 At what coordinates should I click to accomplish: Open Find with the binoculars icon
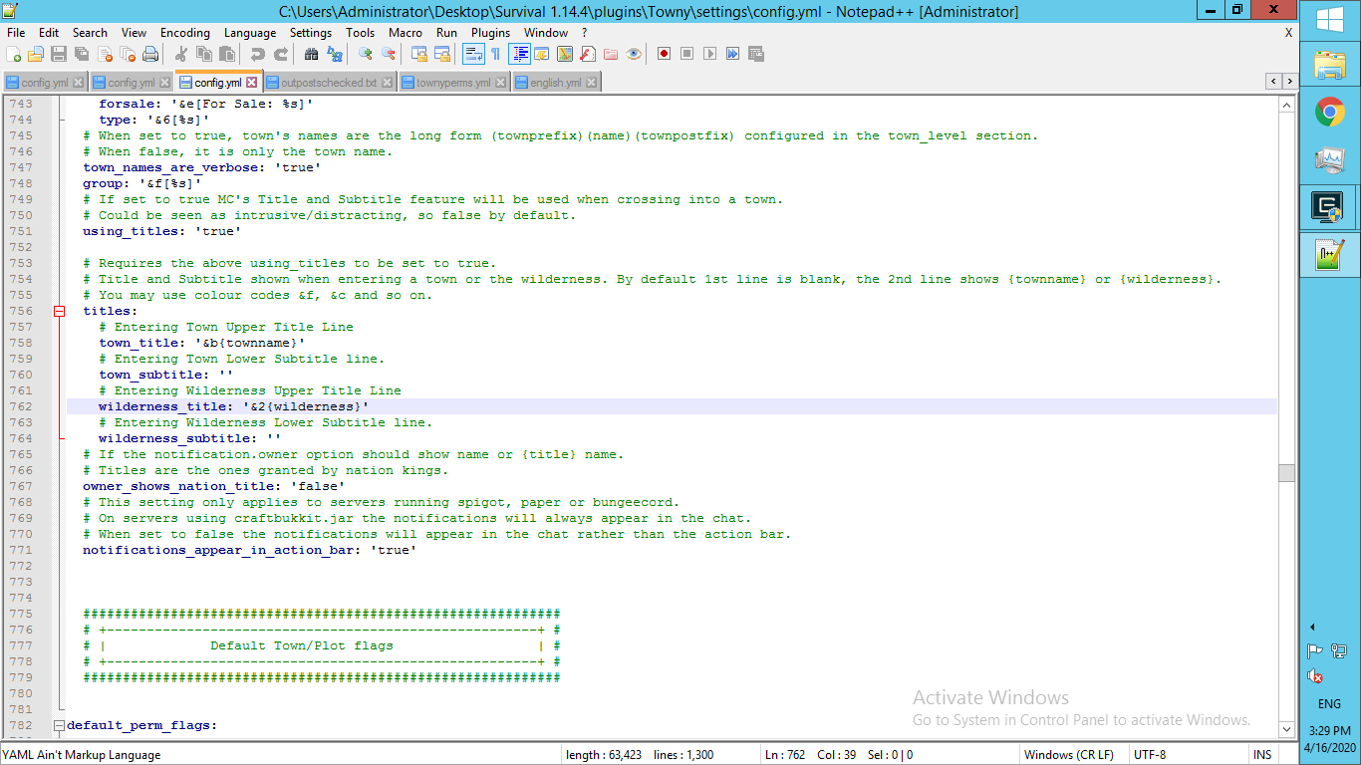tap(312, 54)
